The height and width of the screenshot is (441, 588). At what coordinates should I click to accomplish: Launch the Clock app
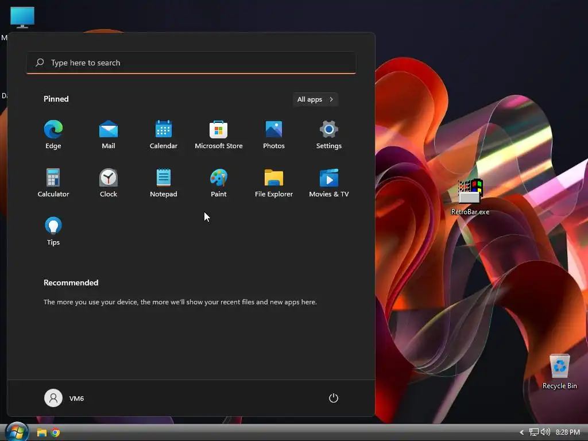109,183
